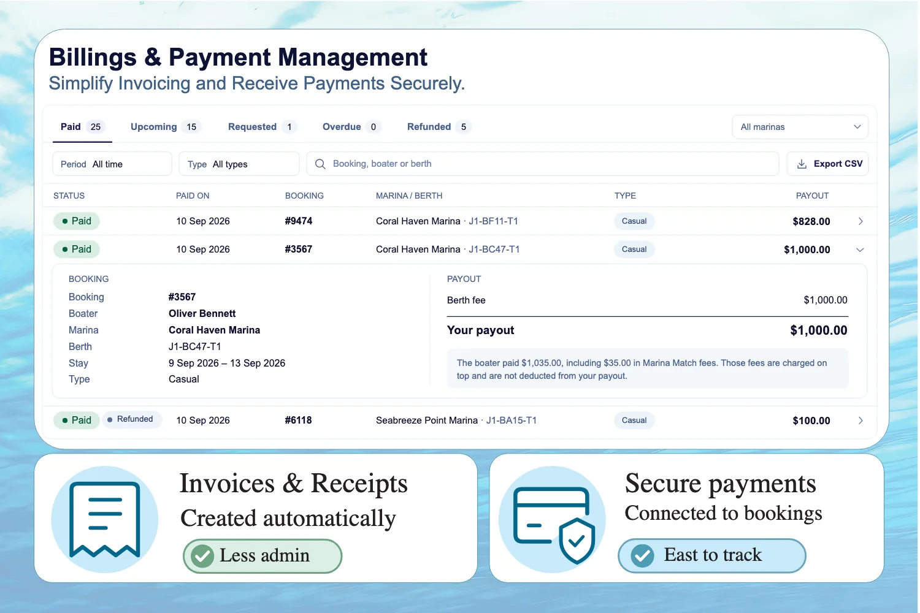Click berth code J1-BA15-T1
This screenshot has height=613, width=920.
coord(512,421)
